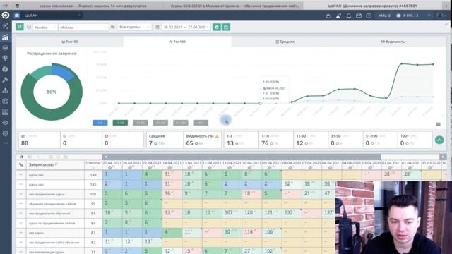Open the bar-chart positions sidebar section
The image size is (452, 254).
[6, 37]
